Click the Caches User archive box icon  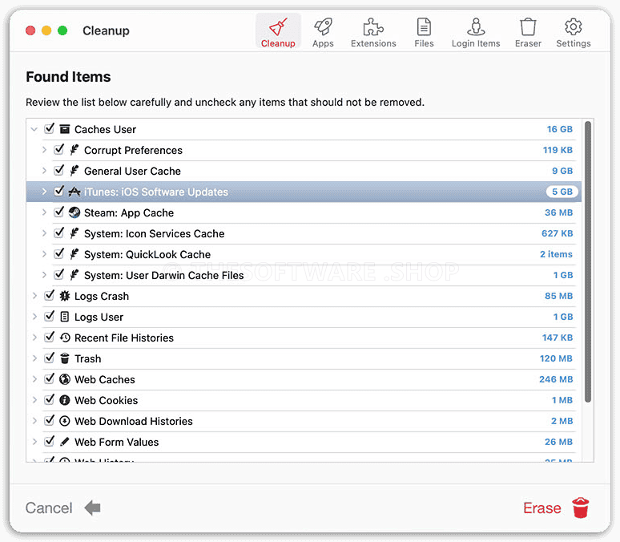pyautogui.click(x=64, y=129)
